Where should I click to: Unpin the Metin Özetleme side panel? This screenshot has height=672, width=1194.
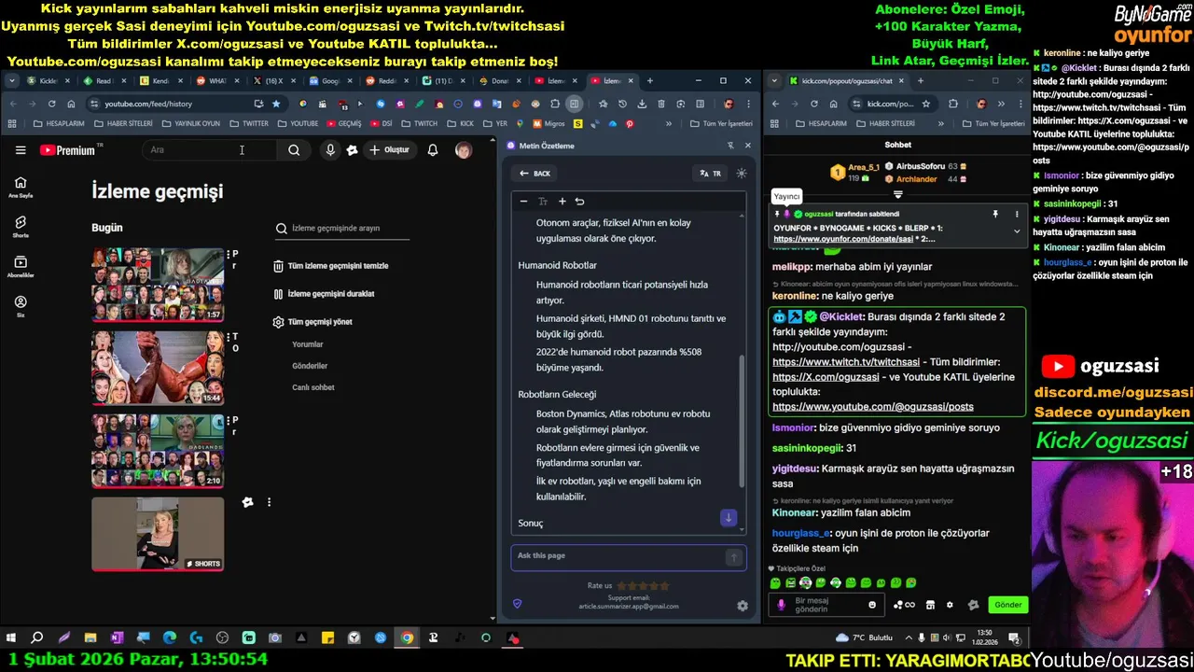coord(730,146)
